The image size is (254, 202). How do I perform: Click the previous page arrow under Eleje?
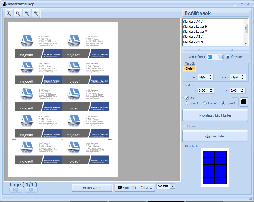(x=16, y=190)
